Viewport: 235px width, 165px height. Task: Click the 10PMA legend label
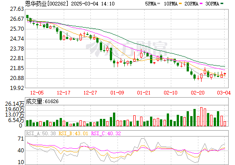[170, 4]
